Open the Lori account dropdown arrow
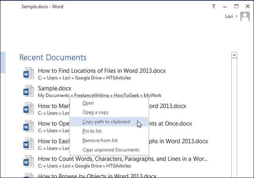This screenshot has height=178, width=254. click(236, 16)
